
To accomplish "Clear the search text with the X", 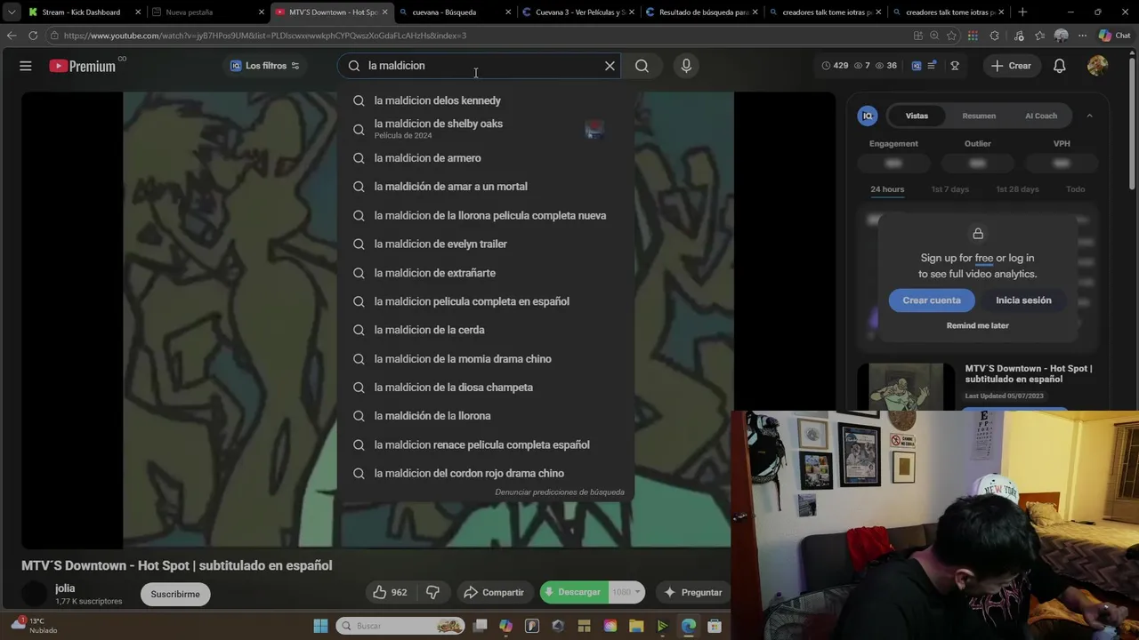I will (x=610, y=66).
